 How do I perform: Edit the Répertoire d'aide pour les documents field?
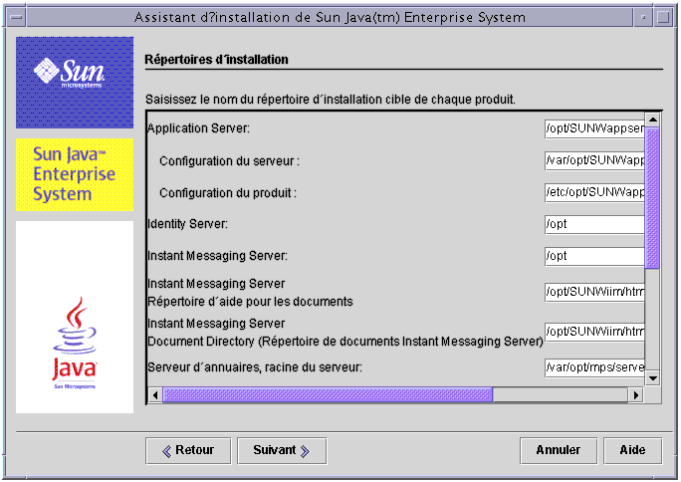pos(594,292)
